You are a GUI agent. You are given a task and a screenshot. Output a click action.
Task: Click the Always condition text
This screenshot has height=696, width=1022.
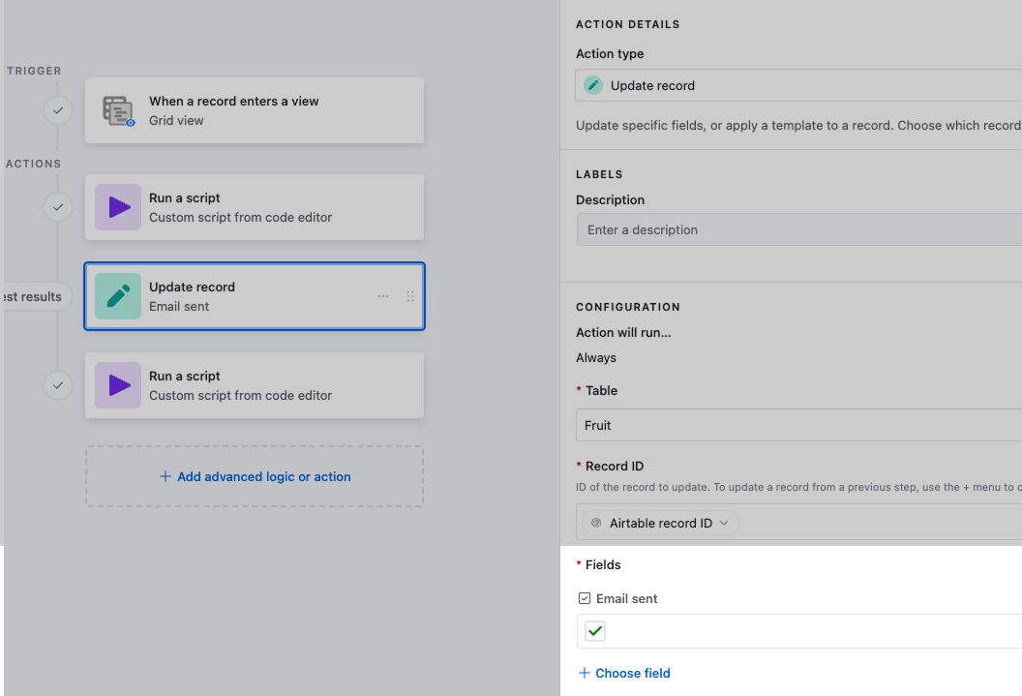click(596, 358)
